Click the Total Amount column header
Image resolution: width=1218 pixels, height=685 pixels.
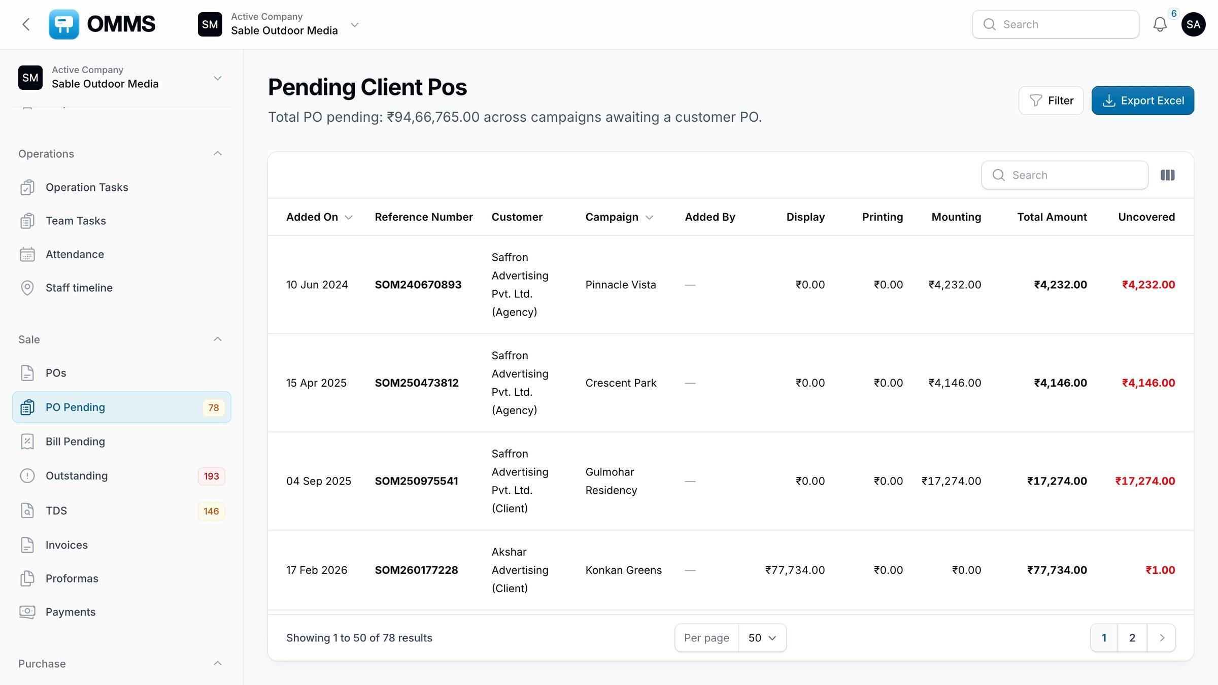point(1052,217)
